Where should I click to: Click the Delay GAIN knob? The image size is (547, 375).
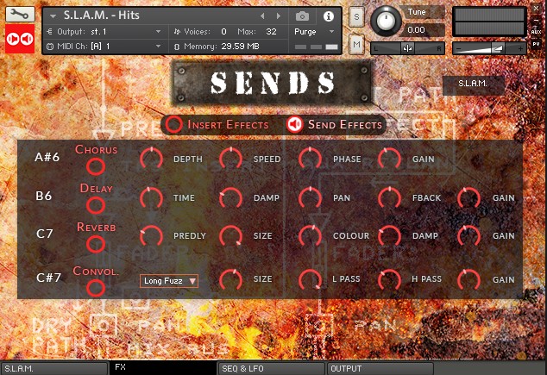tap(469, 198)
